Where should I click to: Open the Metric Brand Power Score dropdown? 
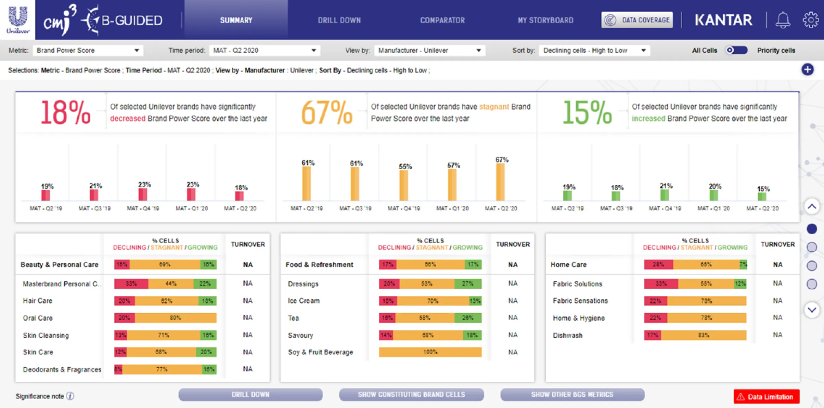tap(88, 51)
